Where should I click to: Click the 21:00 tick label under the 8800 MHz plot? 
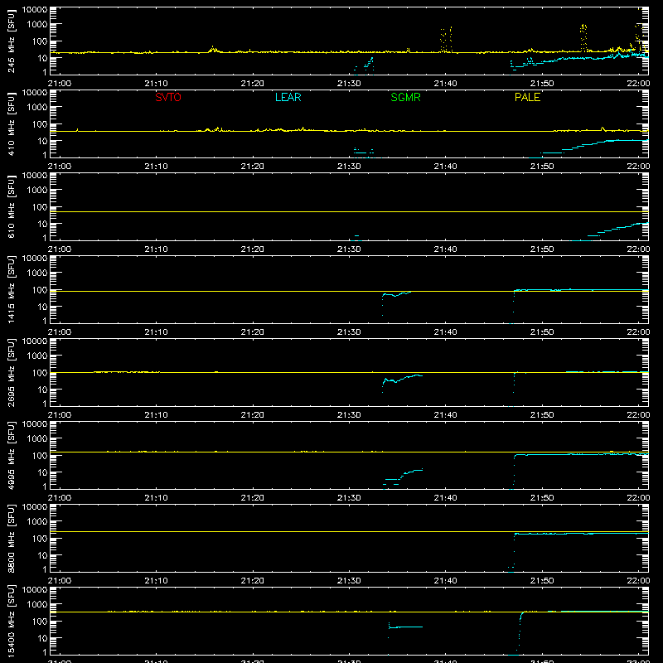coord(60,581)
